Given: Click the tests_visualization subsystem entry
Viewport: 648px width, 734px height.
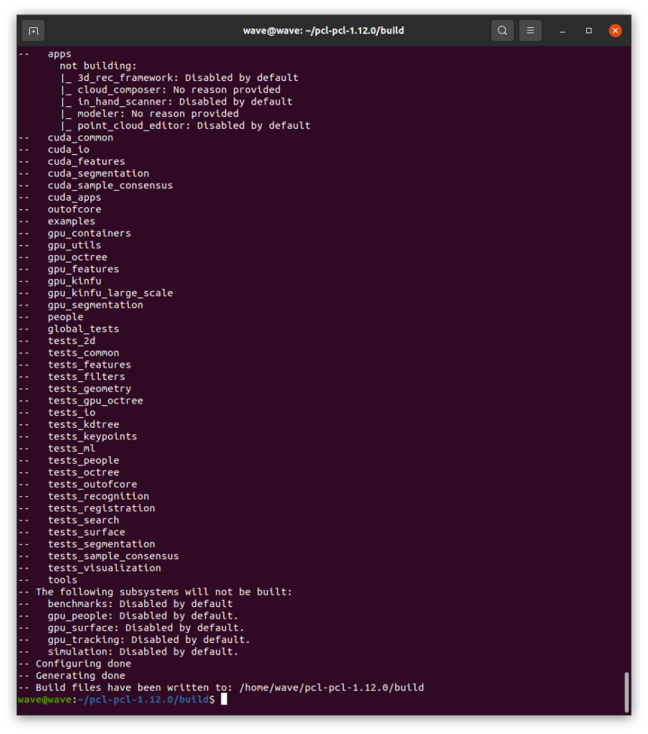Looking at the screenshot, I should (104, 567).
